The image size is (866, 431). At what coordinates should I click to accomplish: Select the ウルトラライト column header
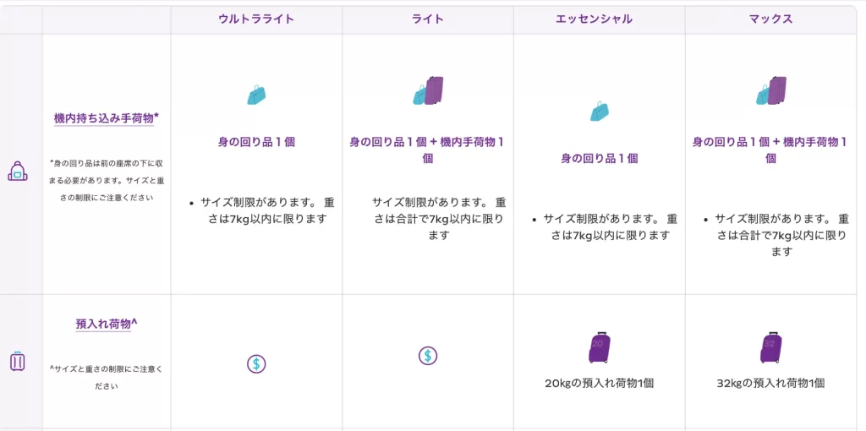256,19
